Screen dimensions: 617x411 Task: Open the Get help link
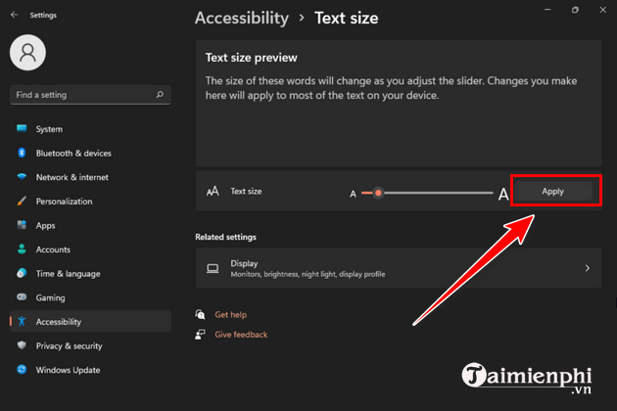230,315
